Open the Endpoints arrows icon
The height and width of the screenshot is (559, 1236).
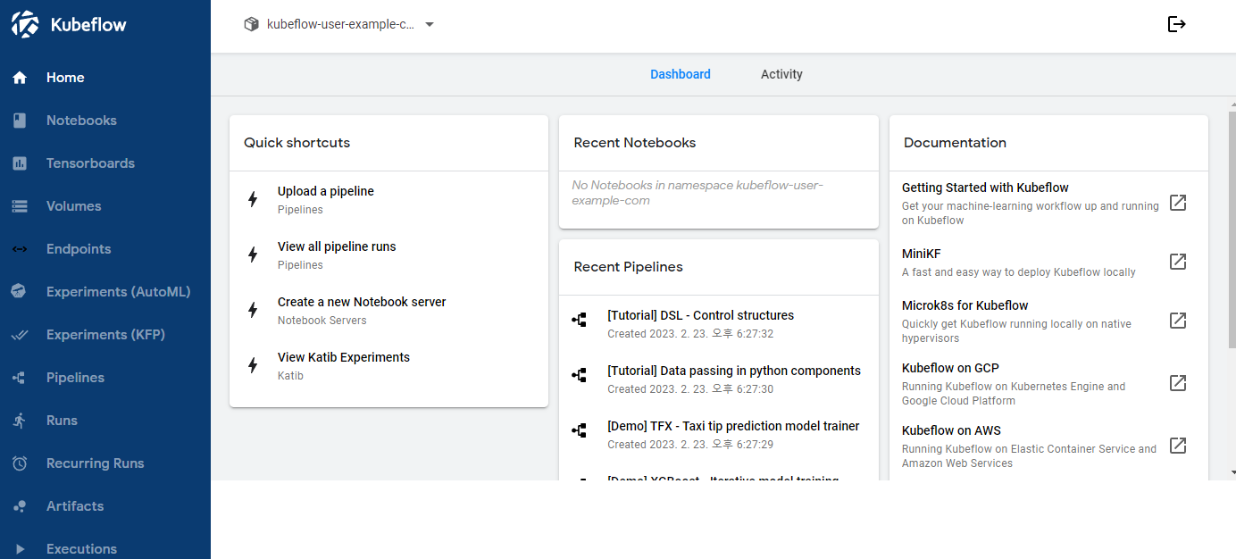coord(20,249)
